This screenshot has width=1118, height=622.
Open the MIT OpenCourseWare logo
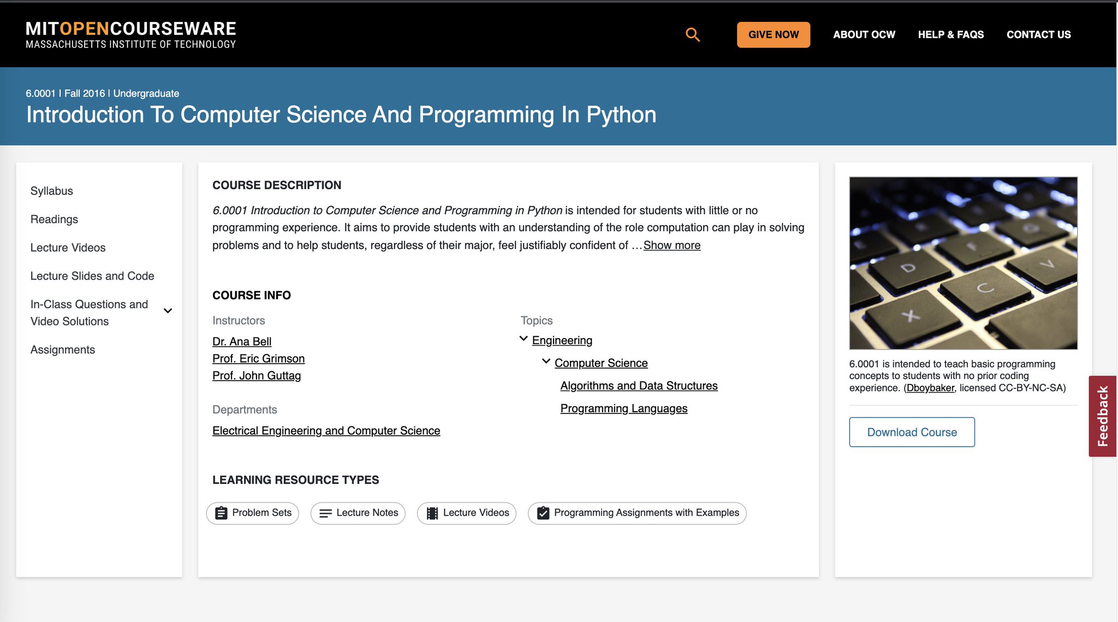coord(130,34)
